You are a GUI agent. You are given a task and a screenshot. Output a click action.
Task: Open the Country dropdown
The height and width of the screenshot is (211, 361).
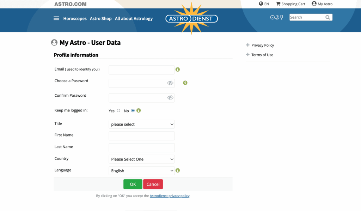(142, 159)
